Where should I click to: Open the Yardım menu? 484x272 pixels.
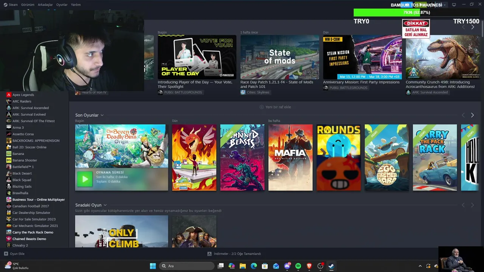point(76,5)
